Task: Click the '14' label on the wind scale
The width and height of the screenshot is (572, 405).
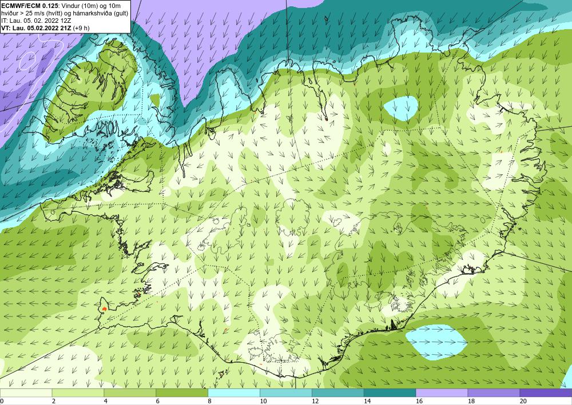Action: [x=367, y=402]
